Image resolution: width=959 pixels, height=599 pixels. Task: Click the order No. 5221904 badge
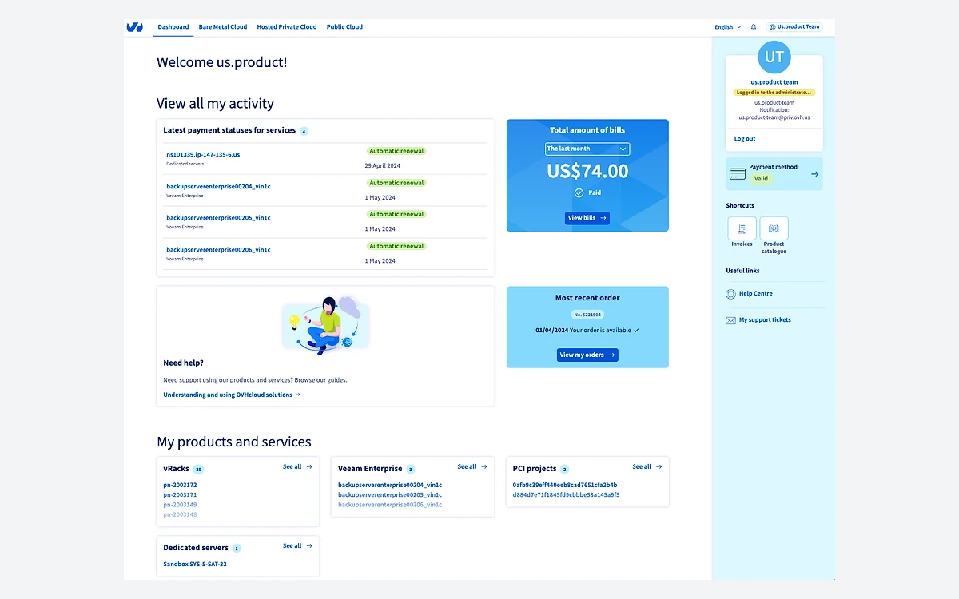click(587, 315)
